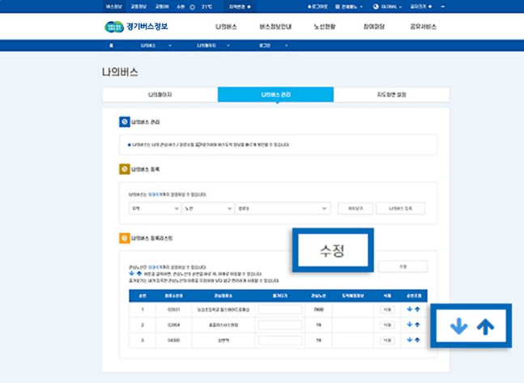
Task: Click the 교통정보 top-bar link
Action: click(138, 6)
